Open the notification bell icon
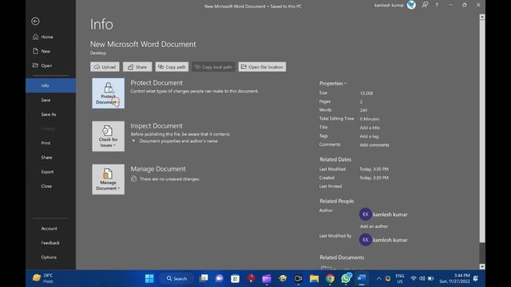Image resolution: width=511 pixels, height=287 pixels. tap(476, 278)
